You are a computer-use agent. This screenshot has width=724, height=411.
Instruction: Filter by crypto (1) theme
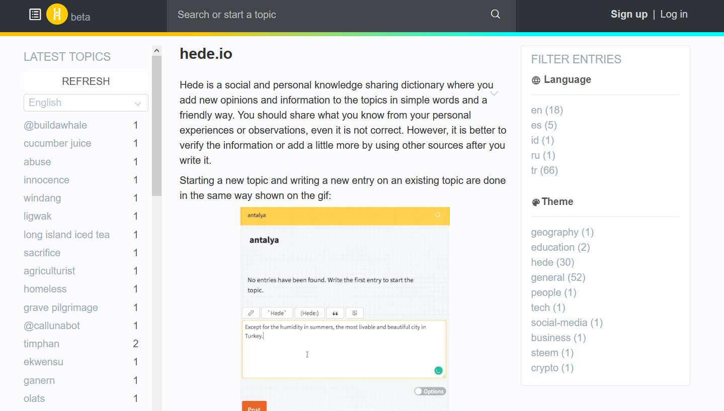pos(552,368)
